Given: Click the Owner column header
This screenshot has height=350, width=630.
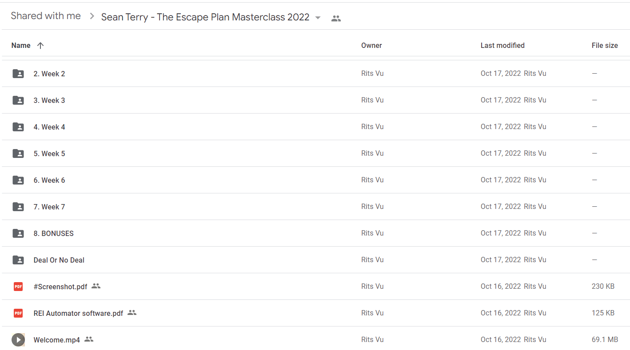Looking at the screenshot, I should [x=371, y=45].
